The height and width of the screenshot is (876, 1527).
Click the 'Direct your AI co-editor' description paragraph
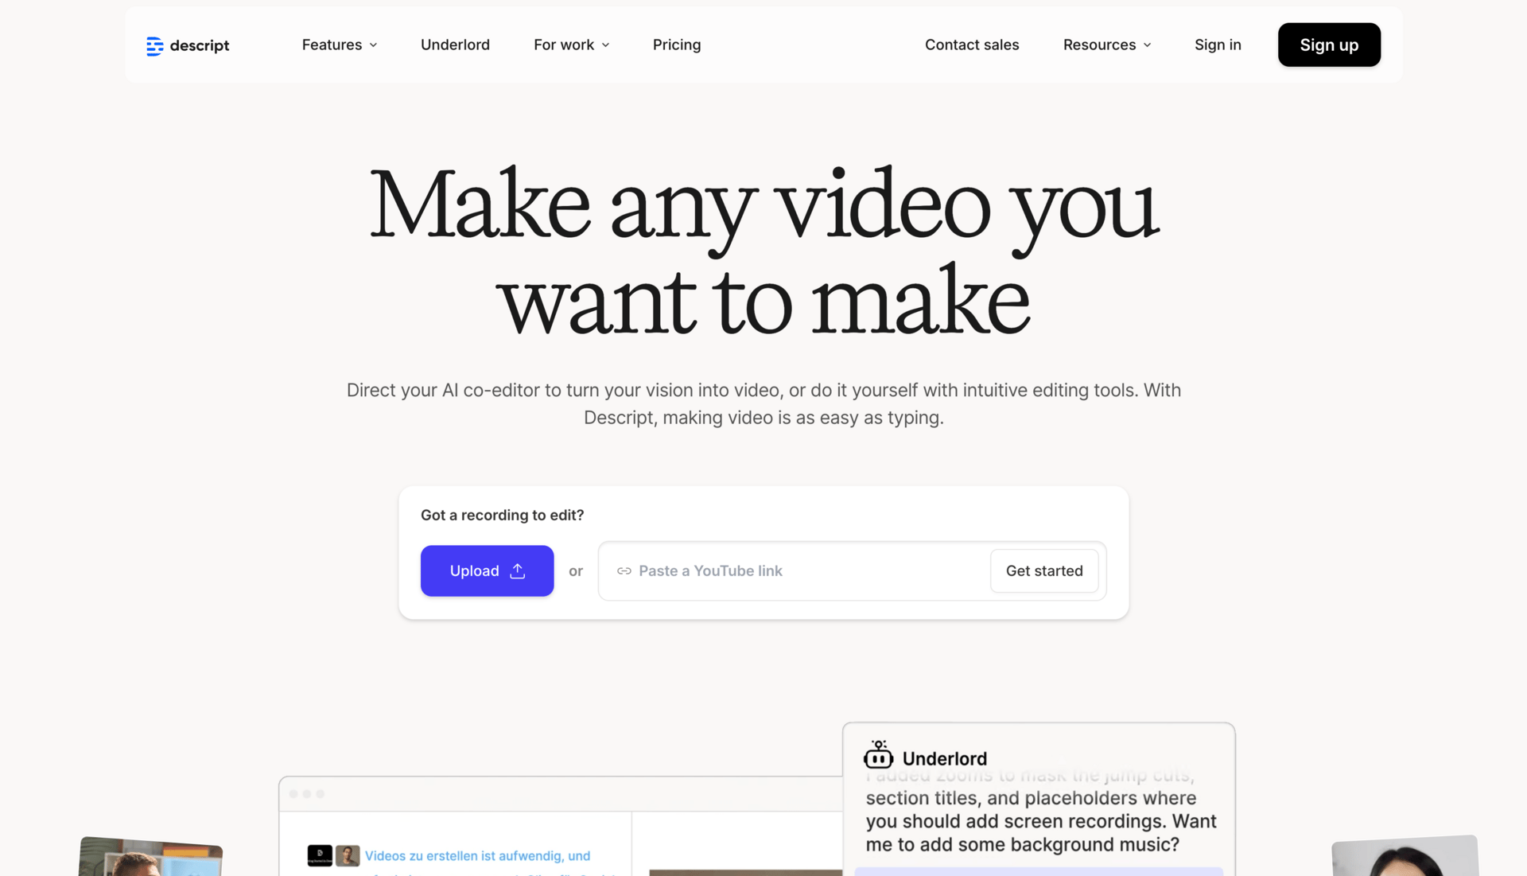pyautogui.click(x=763, y=403)
